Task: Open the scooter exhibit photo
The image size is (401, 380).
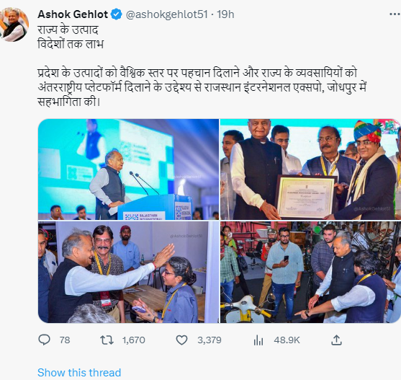Action: pos(310,272)
